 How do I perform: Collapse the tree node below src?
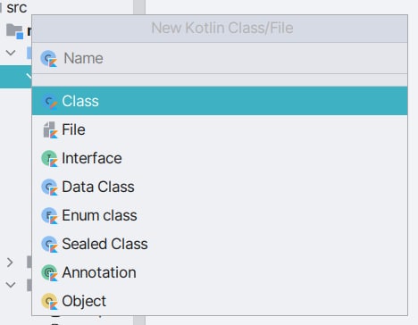pos(11,53)
